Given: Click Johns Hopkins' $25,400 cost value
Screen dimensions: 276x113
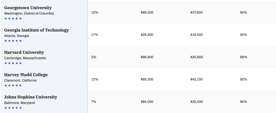Looking at the screenshot, I should [x=197, y=102].
